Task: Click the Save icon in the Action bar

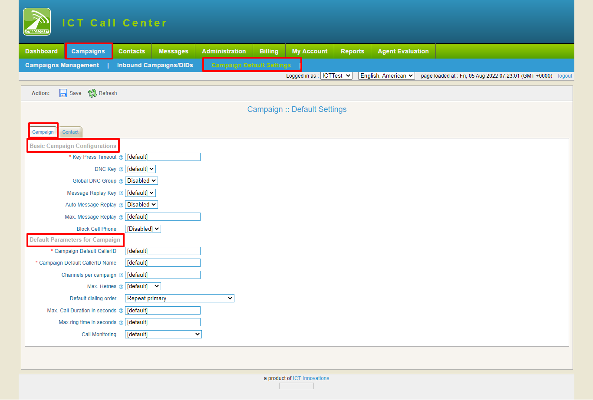Action: (63, 93)
